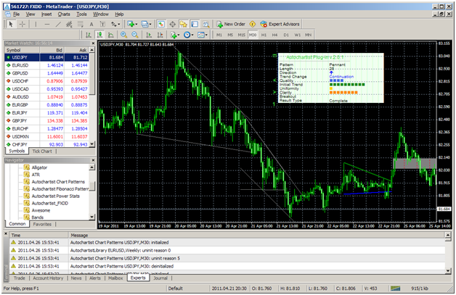
Task: Zoom in on the chart
Action: (124, 35)
